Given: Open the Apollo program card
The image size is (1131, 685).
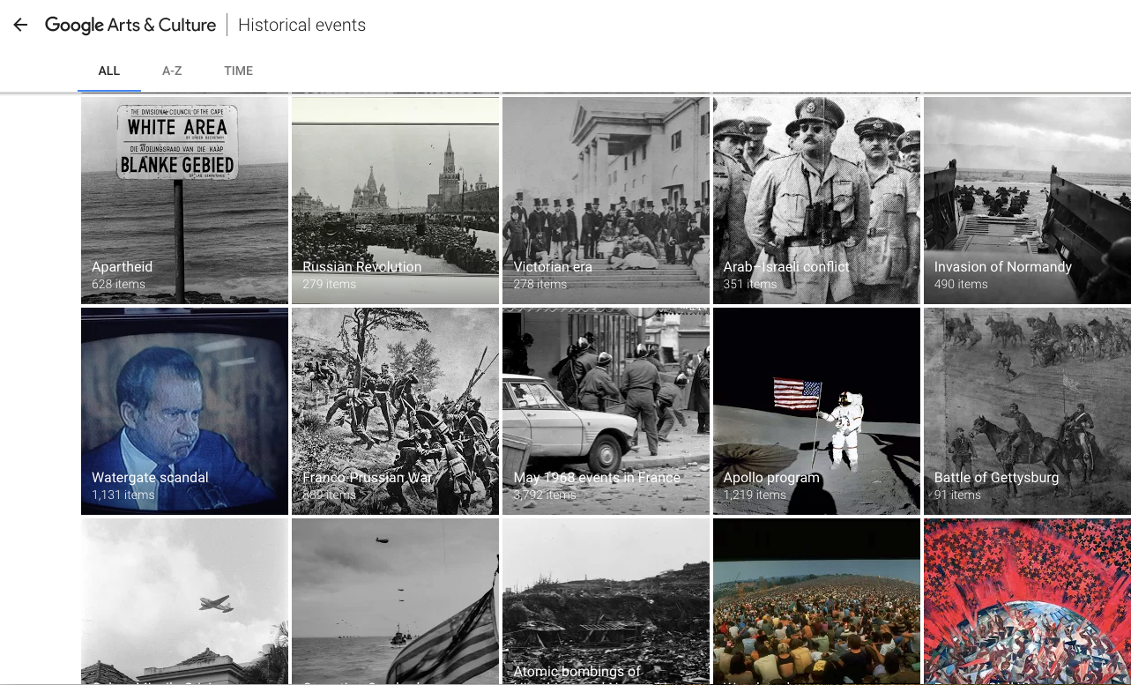Looking at the screenshot, I should coord(816,411).
